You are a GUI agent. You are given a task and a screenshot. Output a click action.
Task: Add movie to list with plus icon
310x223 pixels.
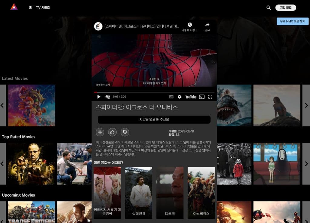tap(100, 132)
